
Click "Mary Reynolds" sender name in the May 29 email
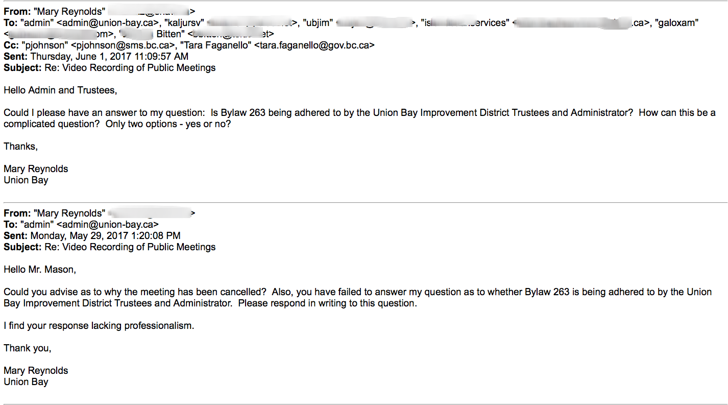pos(70,213)
